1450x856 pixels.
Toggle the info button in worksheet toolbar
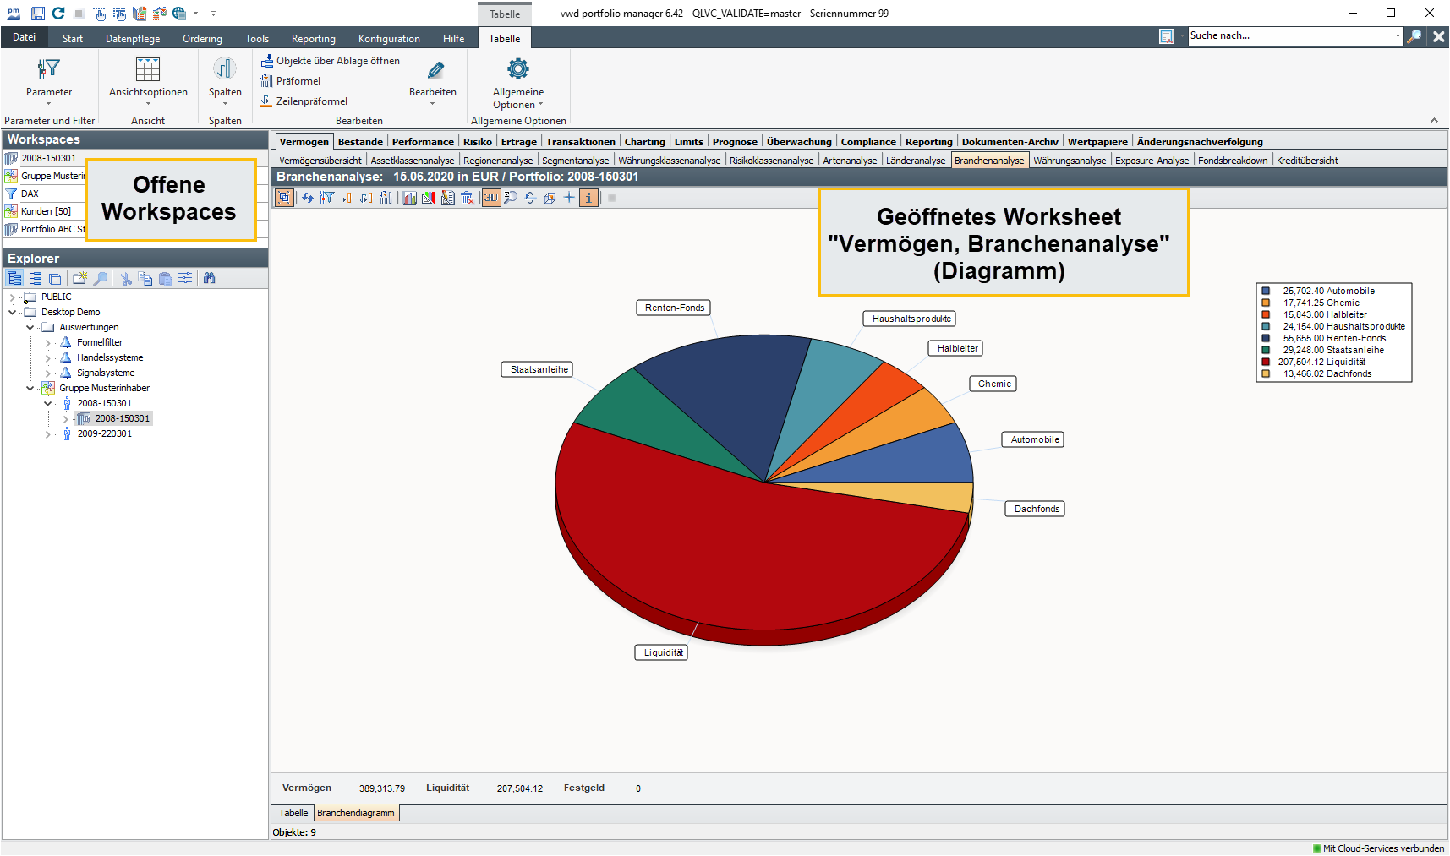(588, 198)
